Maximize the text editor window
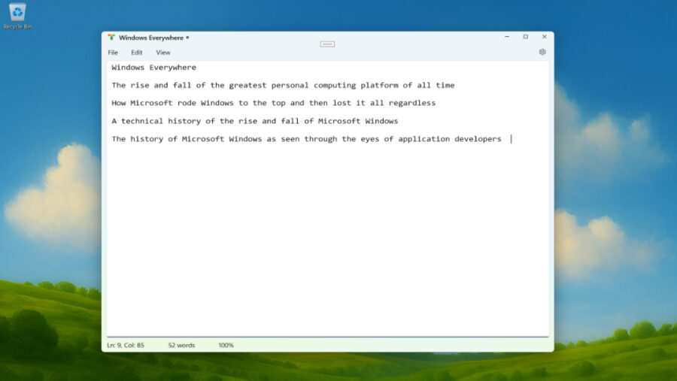 tap(525, 37)
